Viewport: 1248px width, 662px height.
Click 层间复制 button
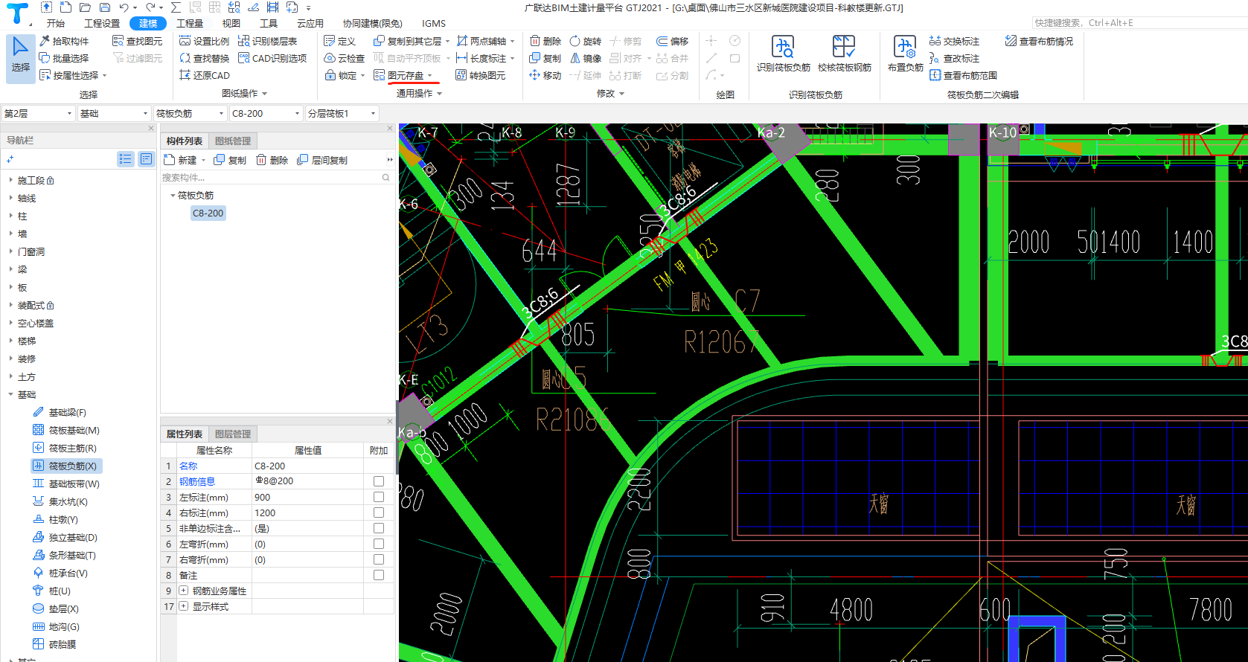(322, 161)
